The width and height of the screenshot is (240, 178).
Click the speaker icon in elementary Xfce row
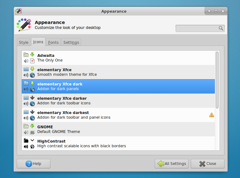pos(26,75)
